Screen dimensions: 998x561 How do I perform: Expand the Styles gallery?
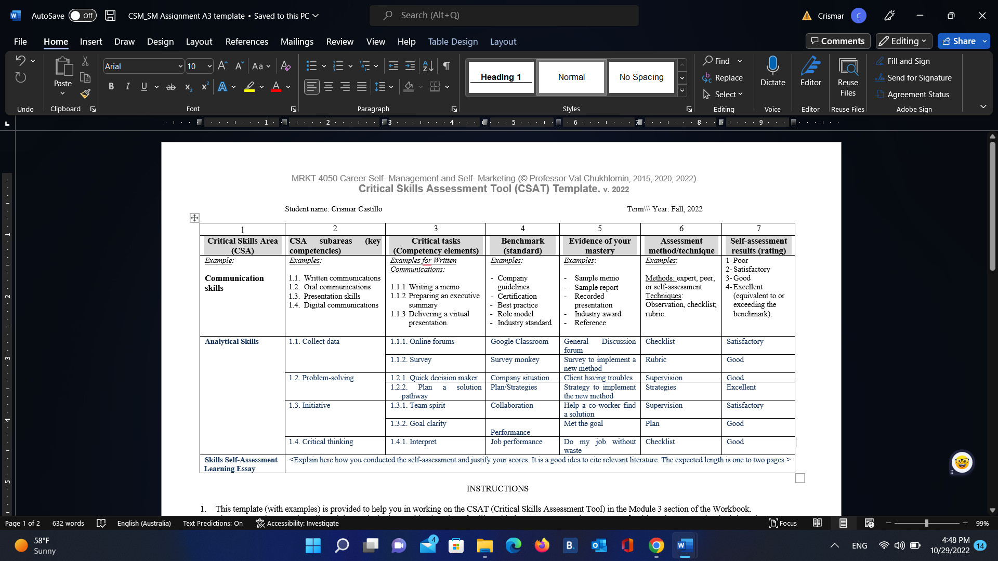(682, 90)
